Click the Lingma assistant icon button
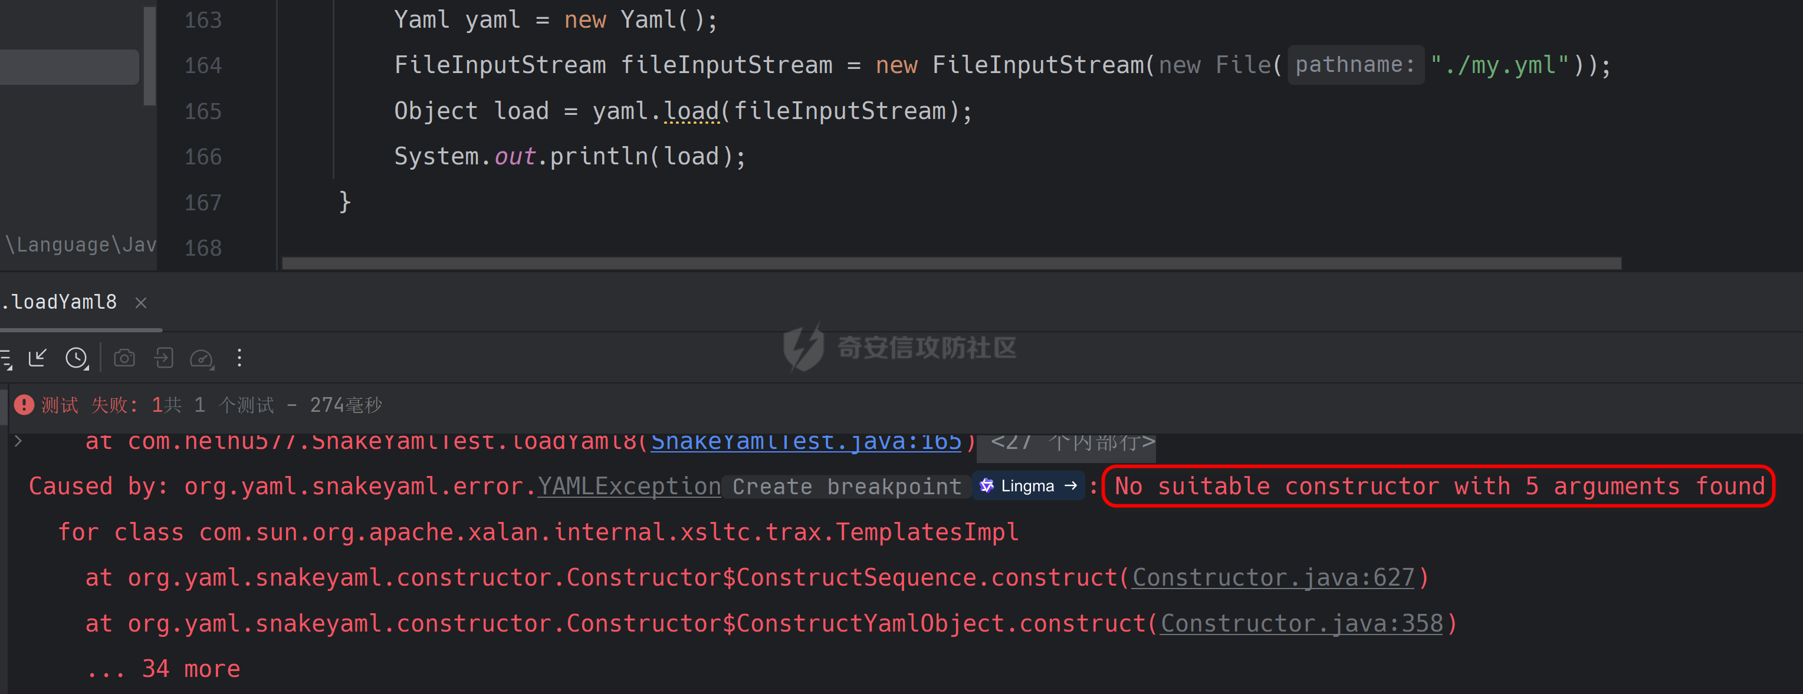 click(x=1027, y=485)
